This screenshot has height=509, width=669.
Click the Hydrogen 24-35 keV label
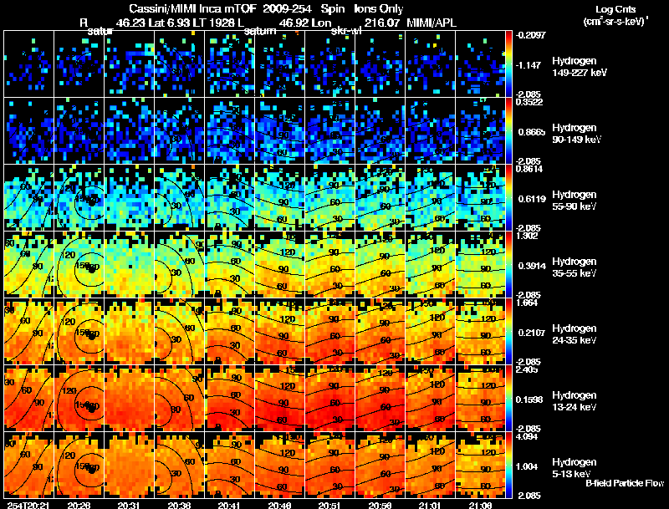click(x=575, y=334)
